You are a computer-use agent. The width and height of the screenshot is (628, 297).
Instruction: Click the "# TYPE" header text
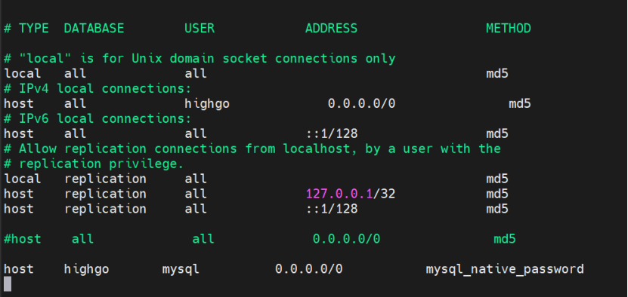tap(26, 29)
